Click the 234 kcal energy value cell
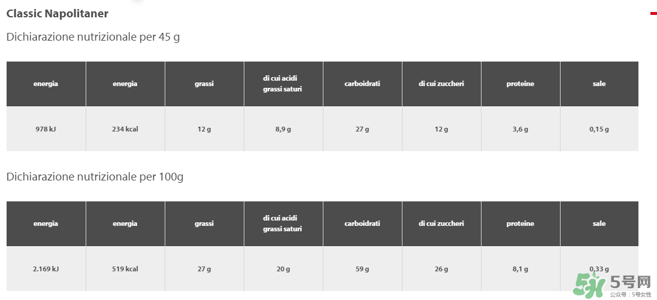The width and height of the screenshot is (657, 300). pyautogui.click(x=125, y=129)
